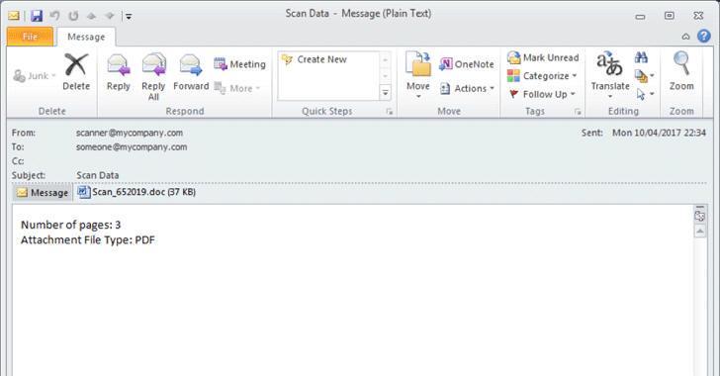This screenshot has width=720, height=376.
Task: Click the Undo arrow in the quick access toolbar
Action: [x=55, y=16]
